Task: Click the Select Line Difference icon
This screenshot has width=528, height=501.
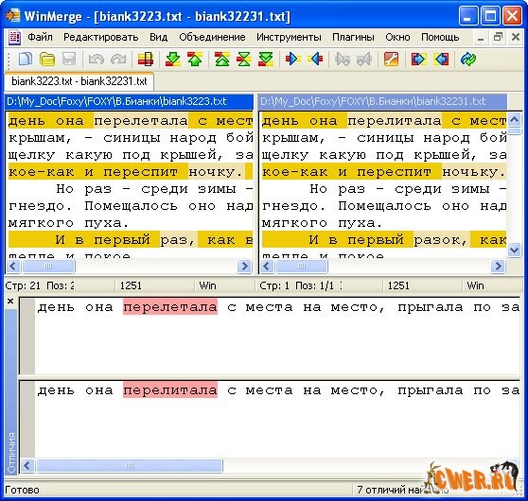Action: (x=146, y=60)
